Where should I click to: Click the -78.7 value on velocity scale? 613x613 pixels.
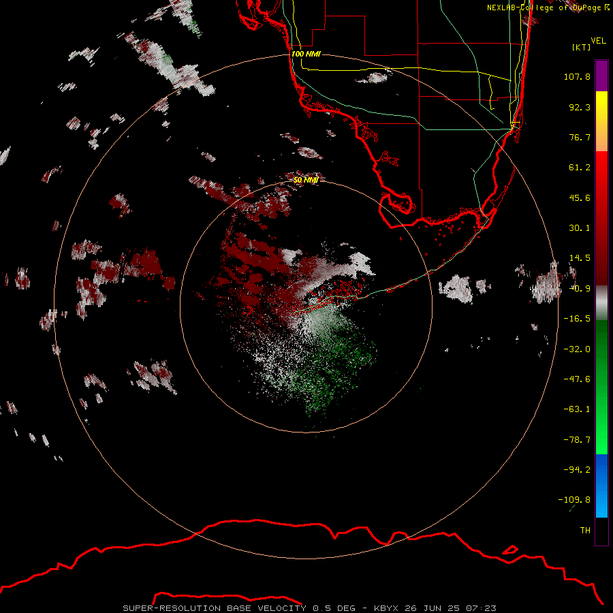(x=577, y=440)
